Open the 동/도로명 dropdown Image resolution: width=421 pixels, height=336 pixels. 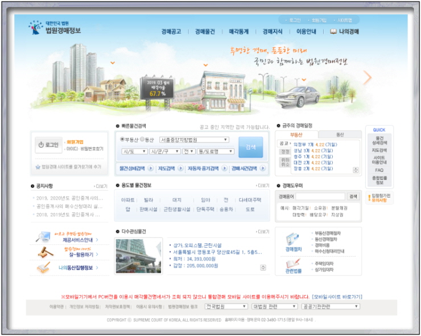[215, 151]
